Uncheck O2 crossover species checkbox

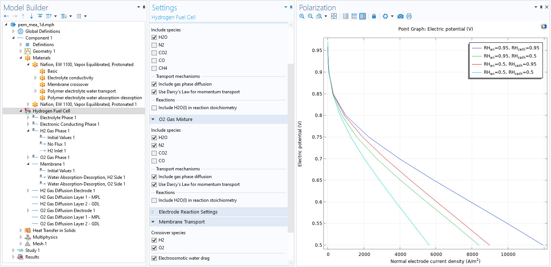[x=154, y=248]
